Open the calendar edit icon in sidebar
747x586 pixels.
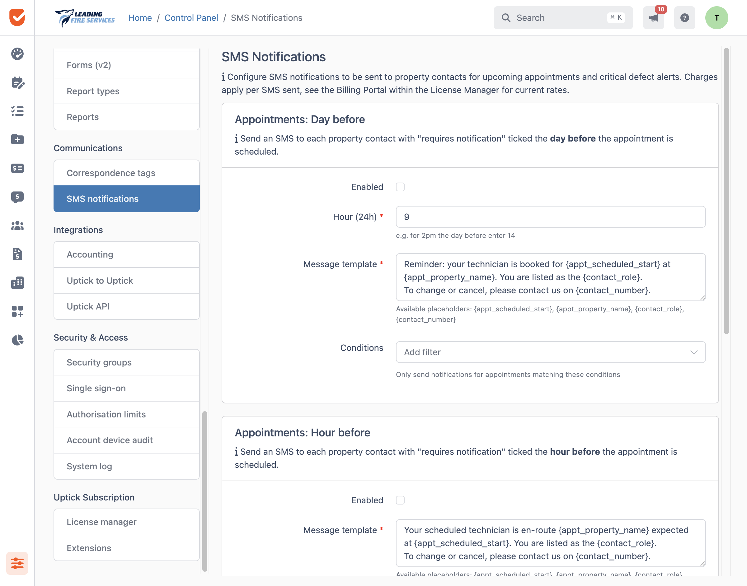click(17, 82)
